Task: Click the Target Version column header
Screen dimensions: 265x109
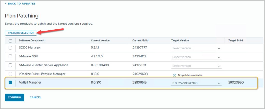Action: tap(180, 41)
